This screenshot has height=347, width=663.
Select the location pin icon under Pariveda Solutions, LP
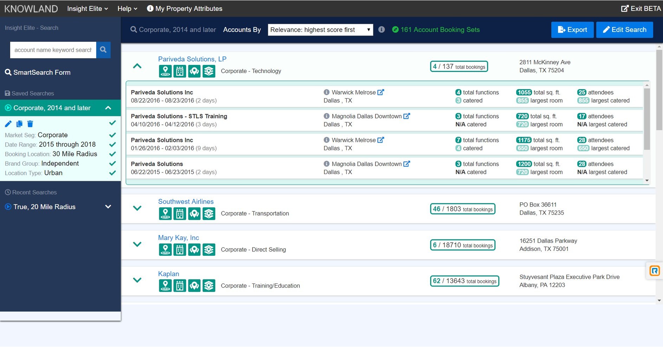point(165,71)
